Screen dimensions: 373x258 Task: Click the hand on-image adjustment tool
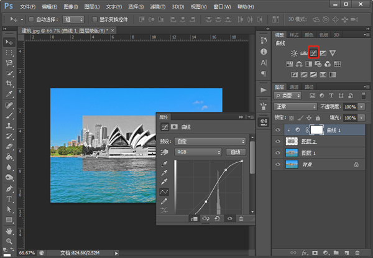(165, 152)
